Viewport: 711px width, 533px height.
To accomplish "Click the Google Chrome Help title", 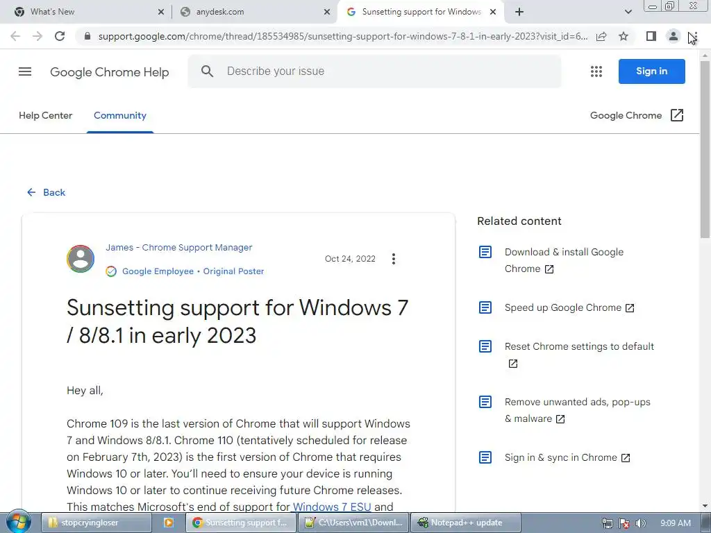I will click(x=109, y=72).
